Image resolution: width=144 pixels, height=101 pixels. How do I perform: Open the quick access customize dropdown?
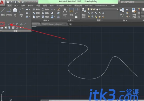click(37, 2)
